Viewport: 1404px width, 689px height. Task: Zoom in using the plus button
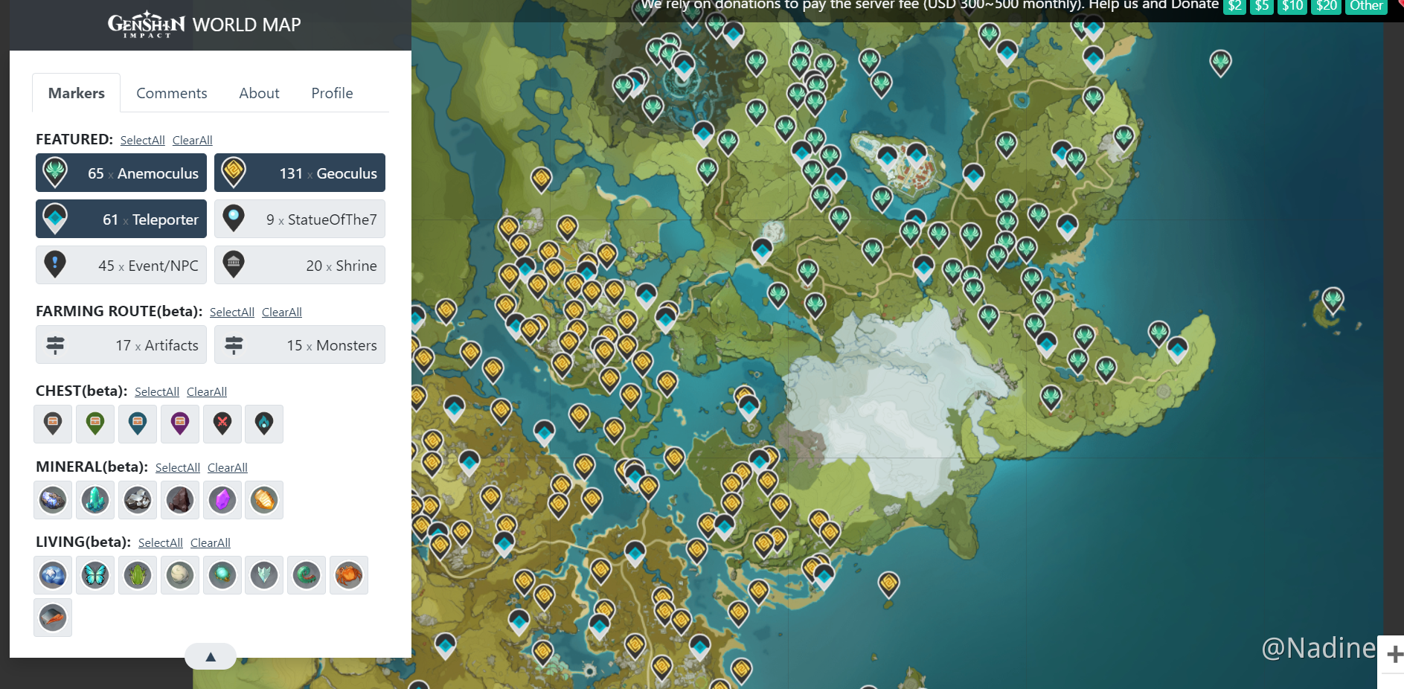[x=1394, y=654]
